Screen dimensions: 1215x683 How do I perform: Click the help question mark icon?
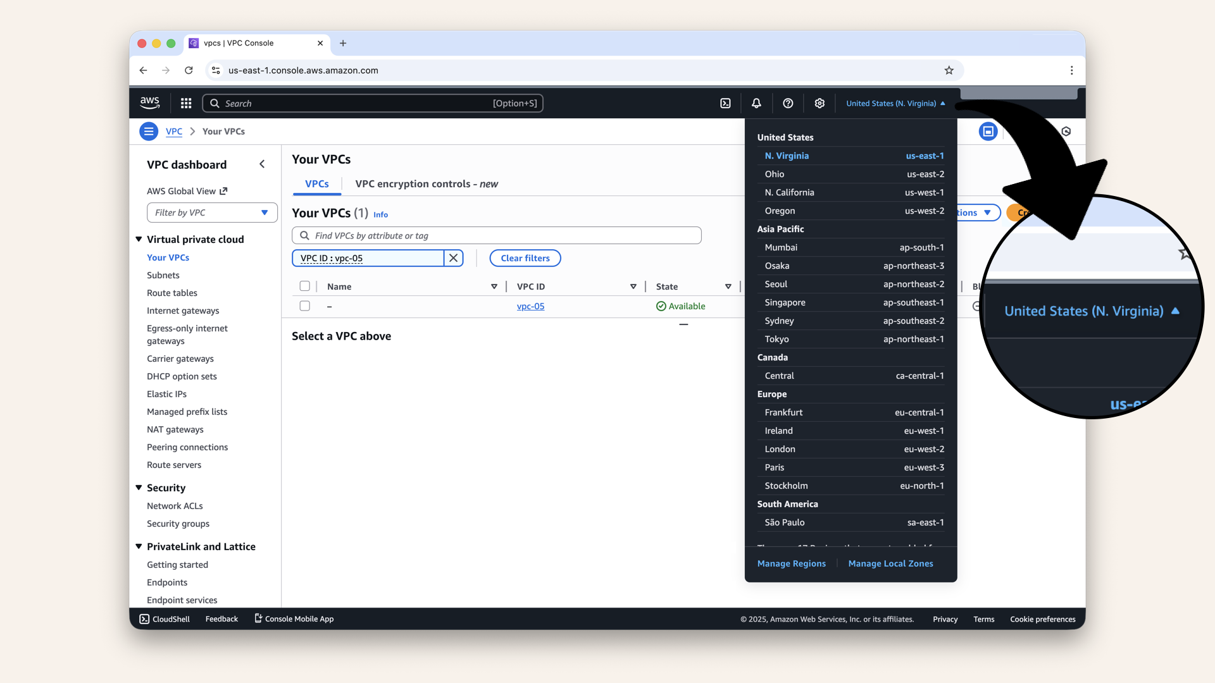click(x=787, y=102)
